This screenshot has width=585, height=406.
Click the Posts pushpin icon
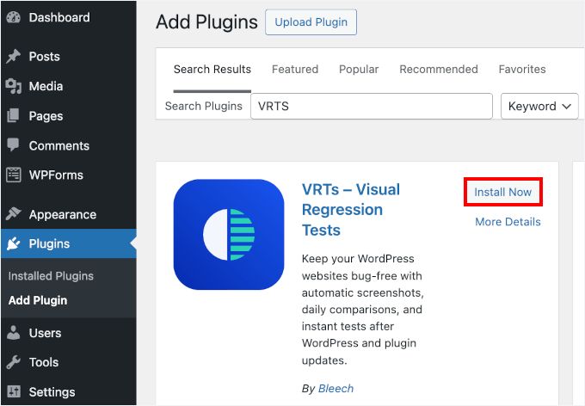(14, 57)
